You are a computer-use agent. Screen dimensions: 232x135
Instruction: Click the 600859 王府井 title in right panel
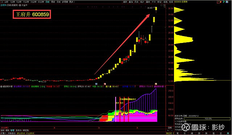point(181,2)
